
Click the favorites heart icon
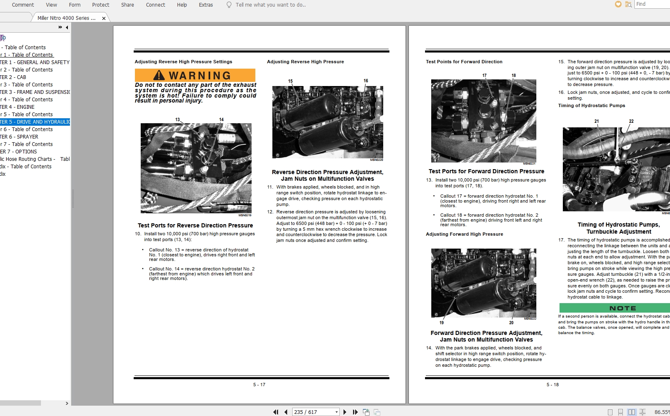pos(618,4)
